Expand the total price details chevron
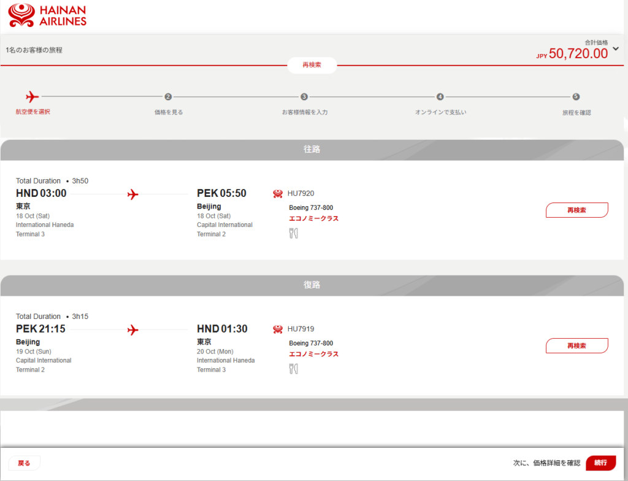This screenshot has width=628, height=481. [616, 49]
